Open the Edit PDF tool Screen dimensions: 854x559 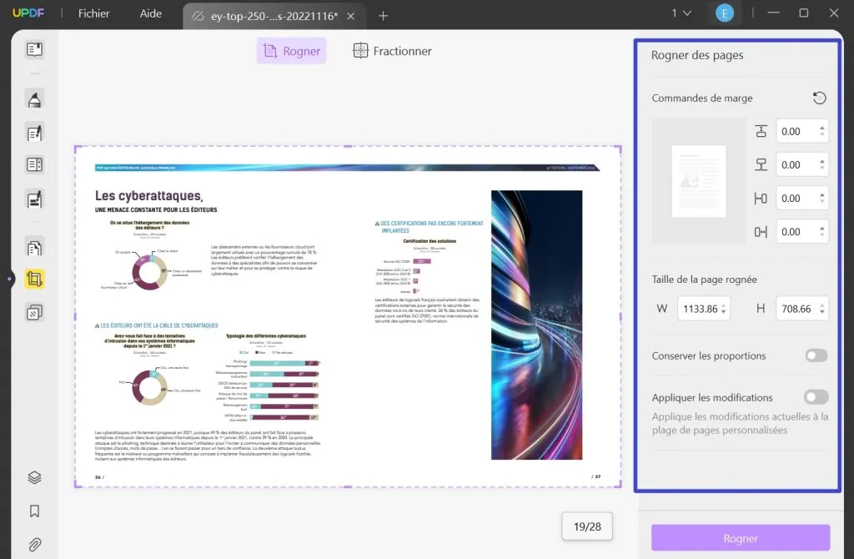(x=34, y=133)
